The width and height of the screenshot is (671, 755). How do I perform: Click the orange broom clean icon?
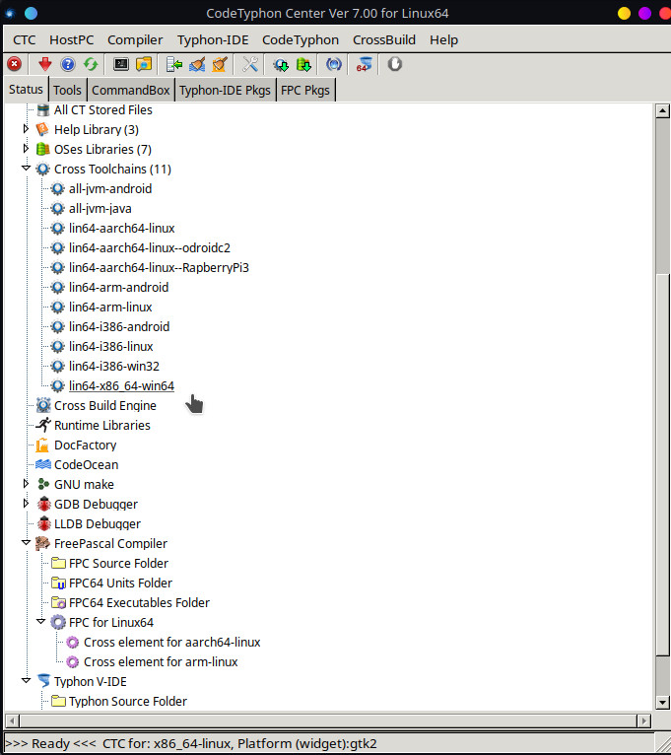tap(220, 64)
